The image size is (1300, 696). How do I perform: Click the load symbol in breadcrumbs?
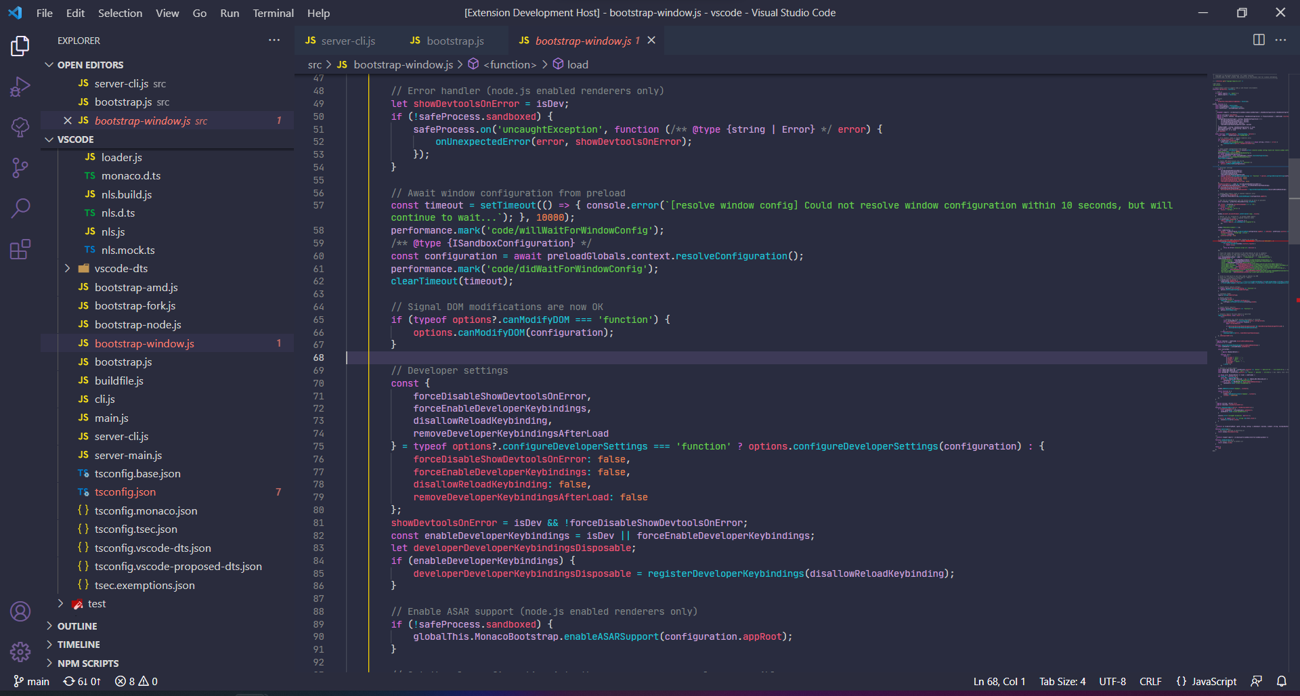click(571, 64)
